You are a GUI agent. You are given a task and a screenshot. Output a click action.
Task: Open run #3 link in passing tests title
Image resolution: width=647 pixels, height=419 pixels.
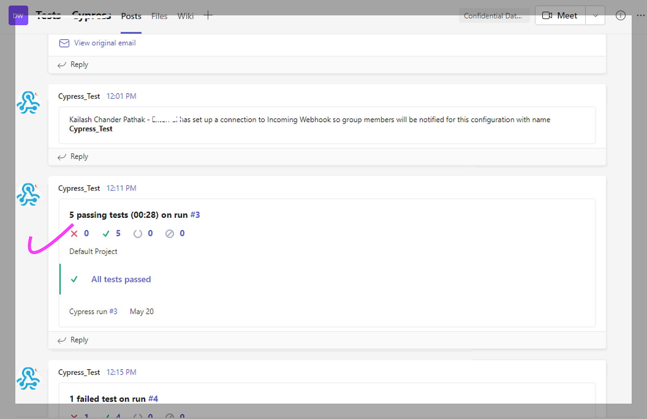pyautogui.click(x=195, y=215)
